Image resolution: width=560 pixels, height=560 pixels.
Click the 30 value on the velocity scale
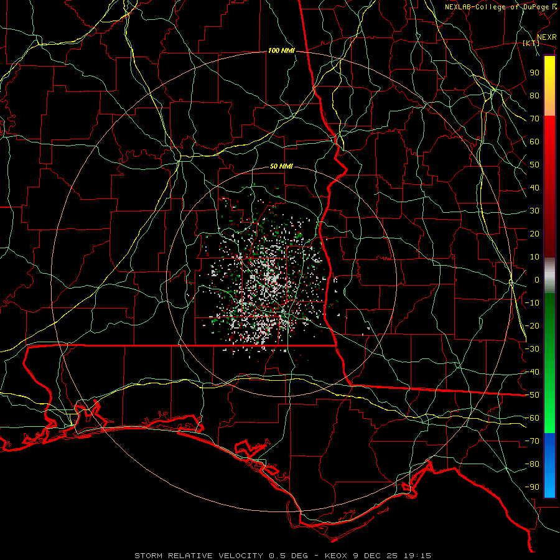[x=534, y=211]
